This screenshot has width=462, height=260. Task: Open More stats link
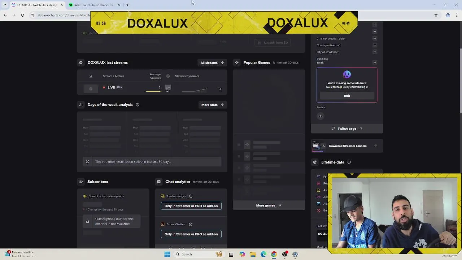212,105
